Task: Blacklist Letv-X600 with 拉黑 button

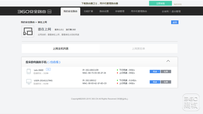Action: click(166, 71)
